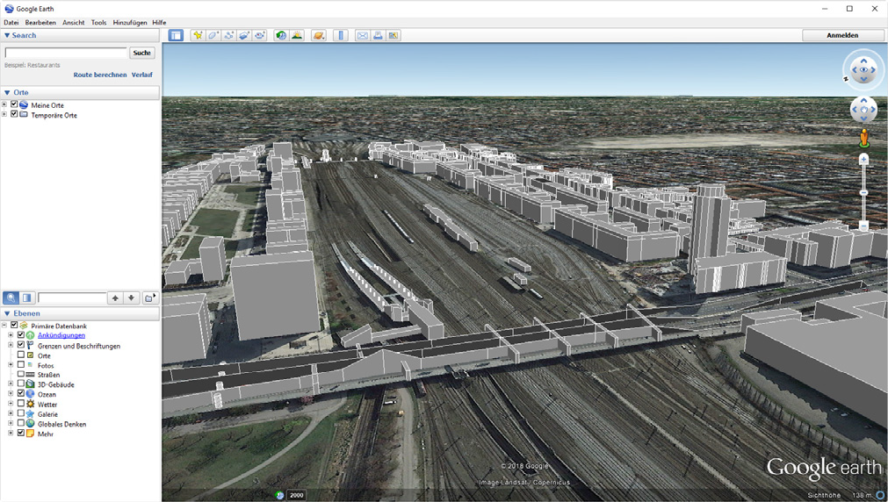
Task: Open the Tools menu
Action: click(x=98, y=23)
